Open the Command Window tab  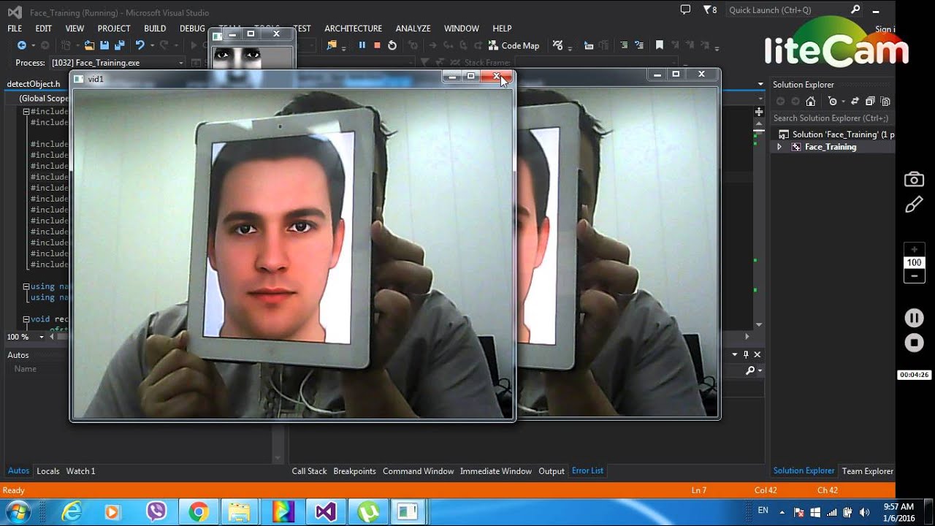418,471
